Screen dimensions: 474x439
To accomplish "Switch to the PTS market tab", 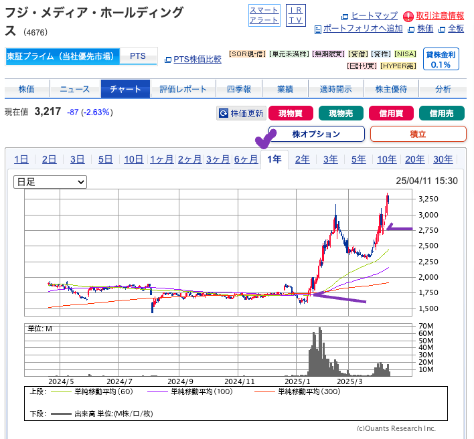I will click(138, 56).
